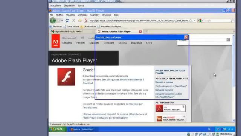The height and width of the screenshot is (136, 241).
Task: Open Pagina principale di Flash Player sidebar link
Action: point(170,72)
